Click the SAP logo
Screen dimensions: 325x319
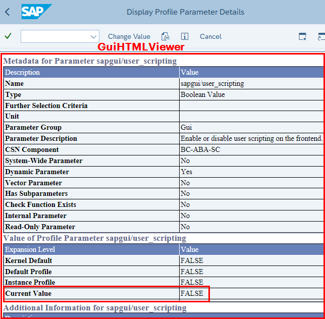[36, 12]
